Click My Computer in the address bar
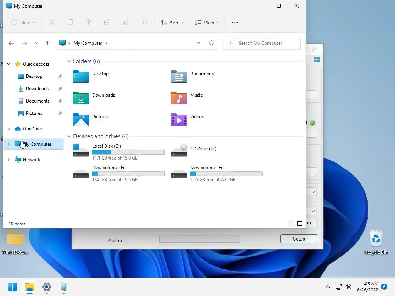Screen dimensions: 395x296 (x=88, y=43)
